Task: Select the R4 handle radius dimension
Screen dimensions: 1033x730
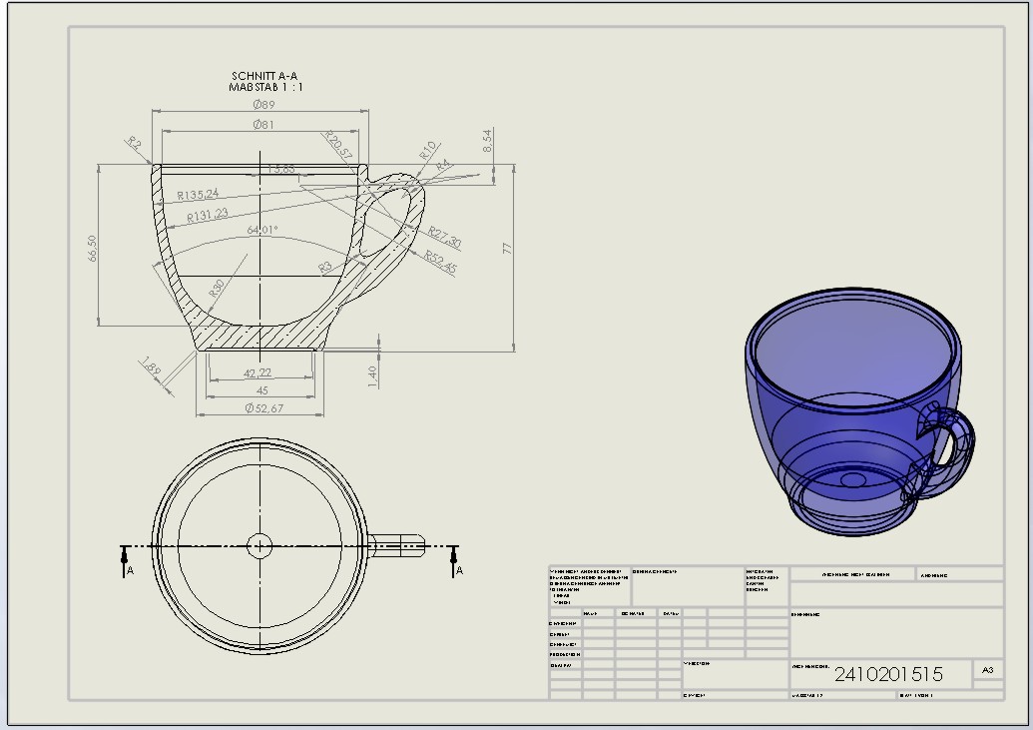Action: pos(443,165)
